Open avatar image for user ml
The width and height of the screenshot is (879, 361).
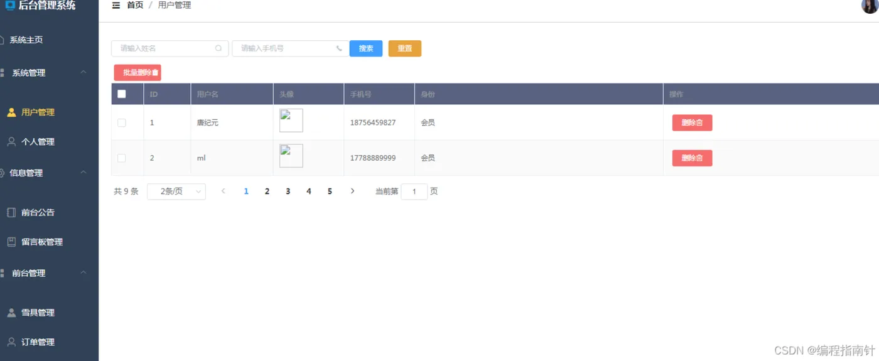click(291, 156)
